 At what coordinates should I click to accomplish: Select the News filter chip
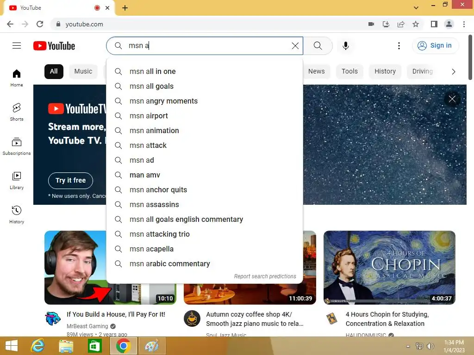pos(317,72)
